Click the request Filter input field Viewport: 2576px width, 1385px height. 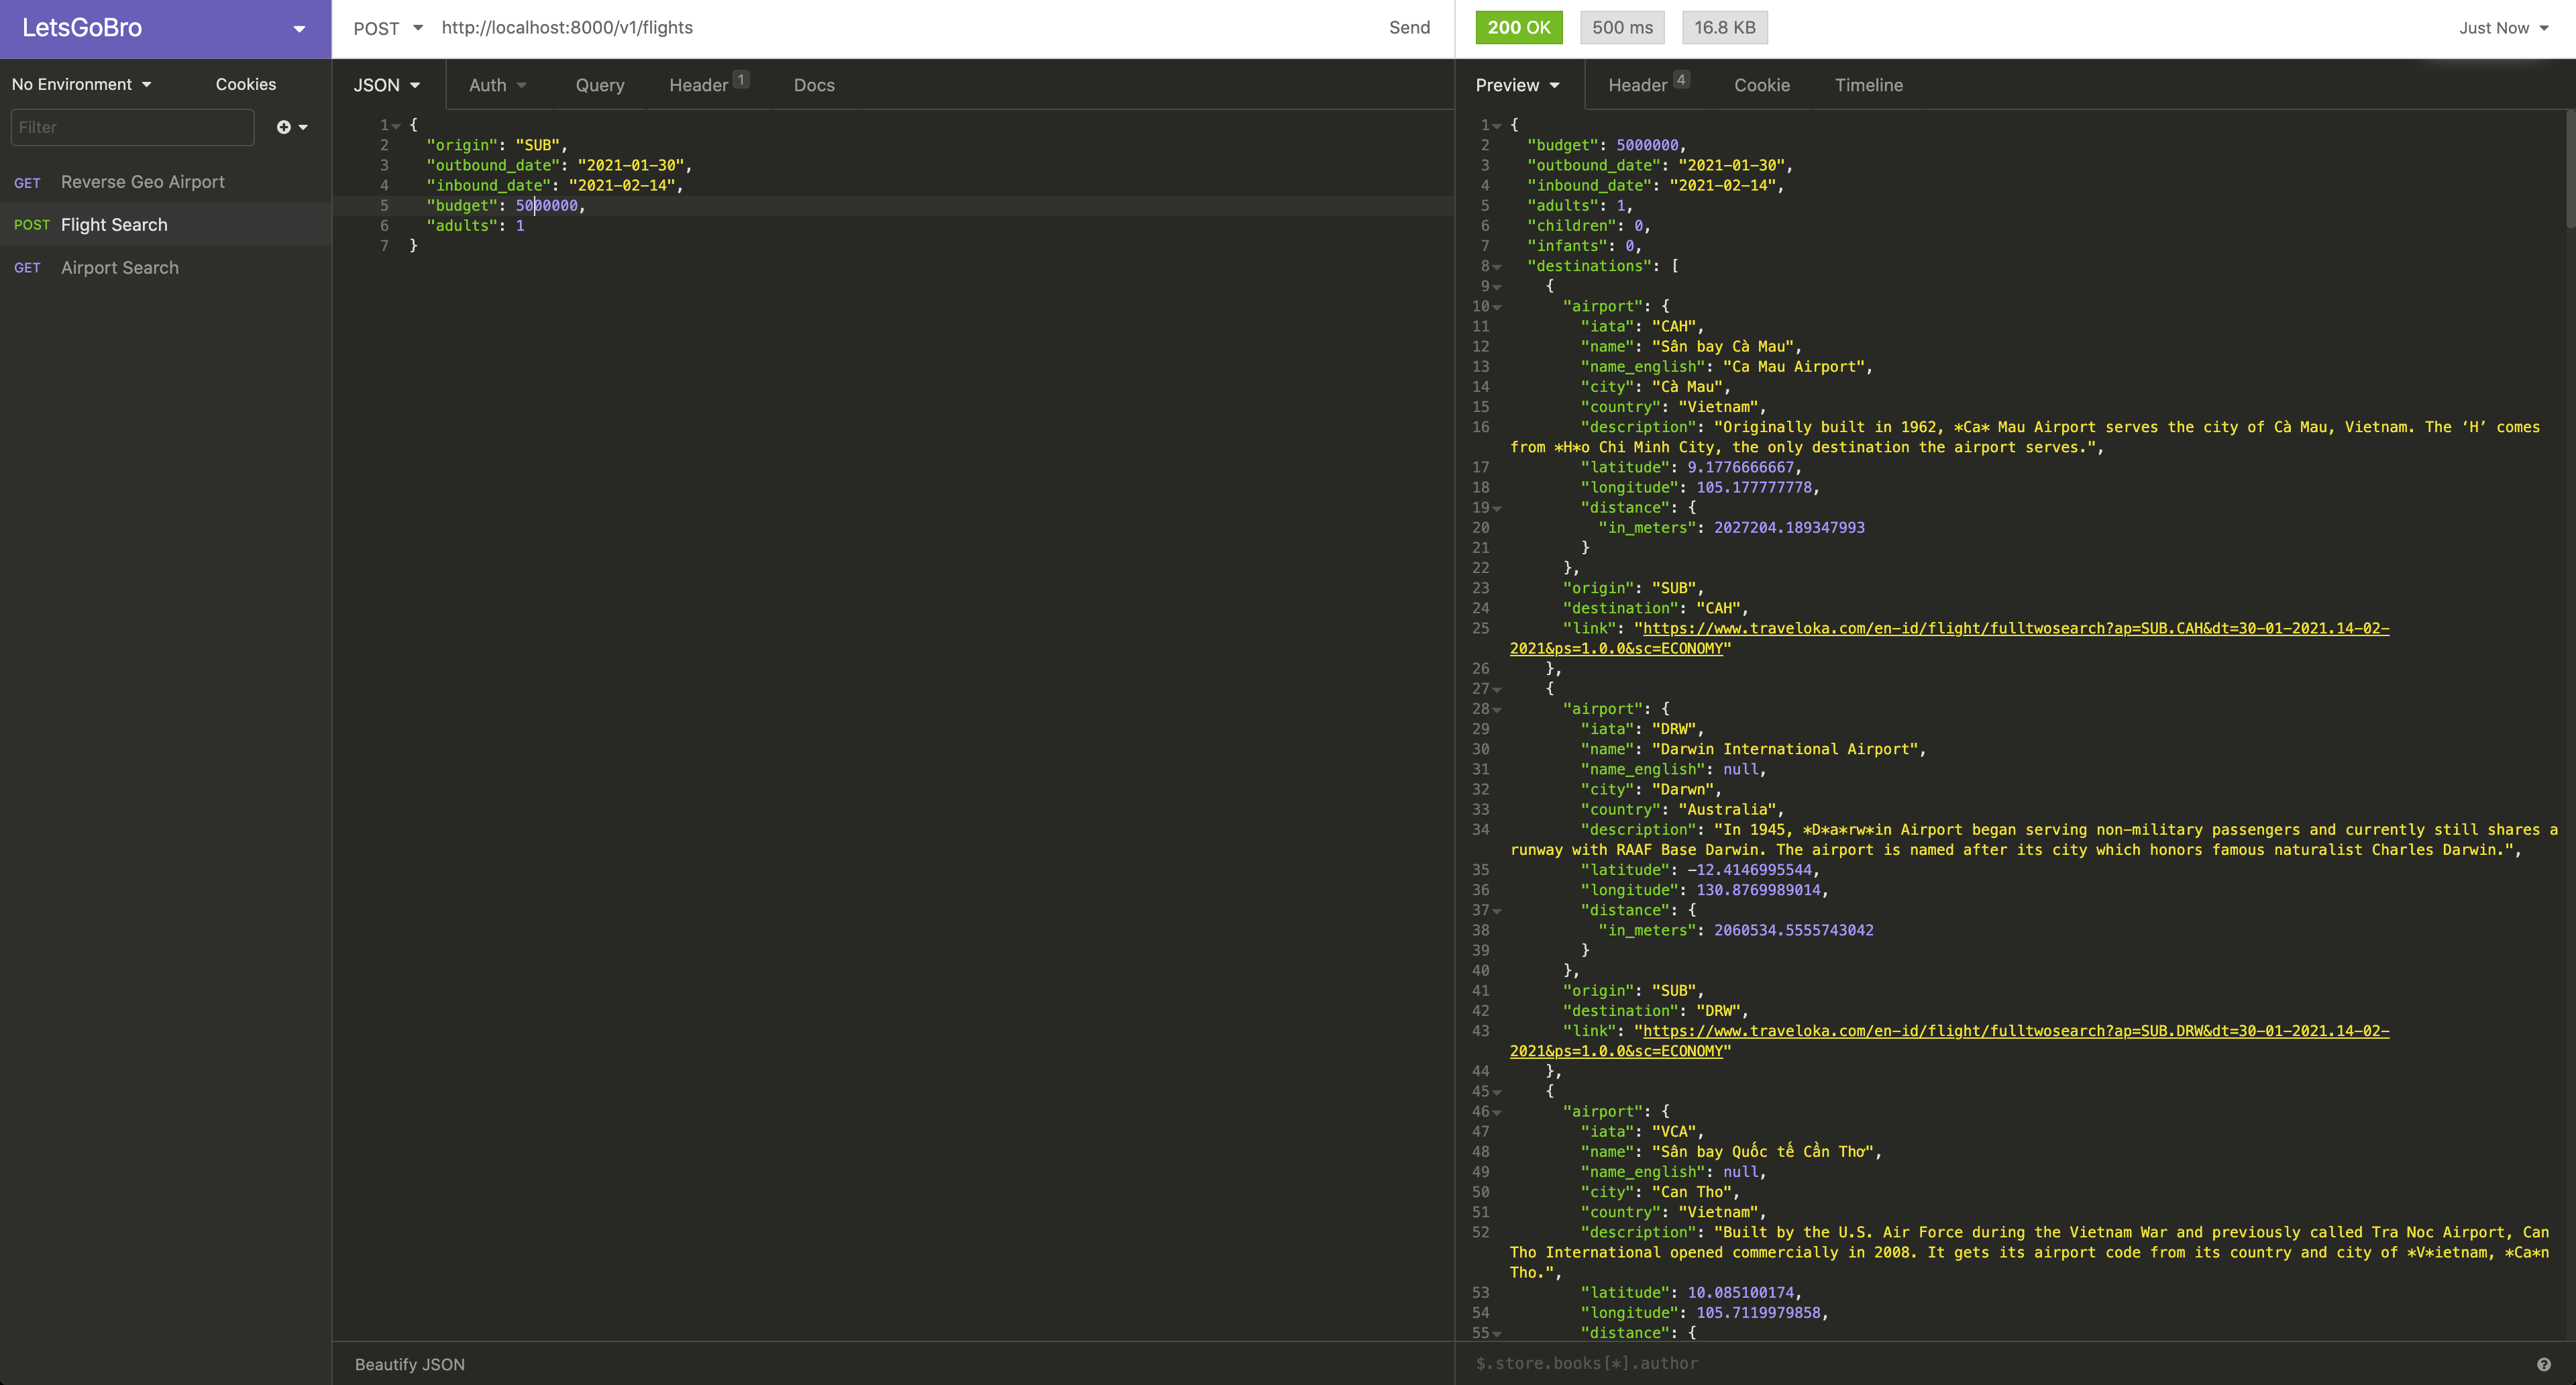(x=132, y=127)
